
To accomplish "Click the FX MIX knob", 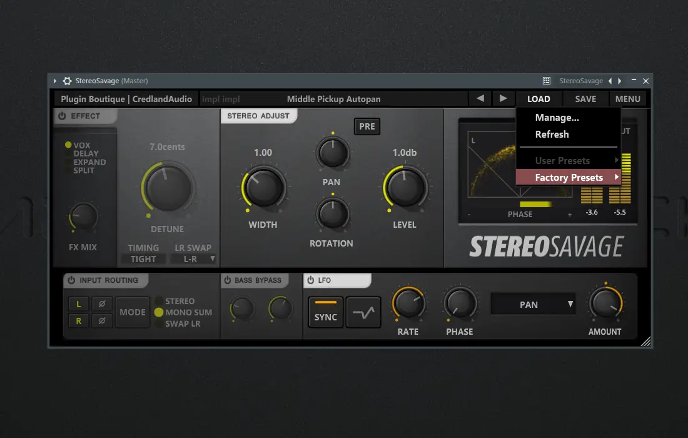I will click(x=83, y=216).
